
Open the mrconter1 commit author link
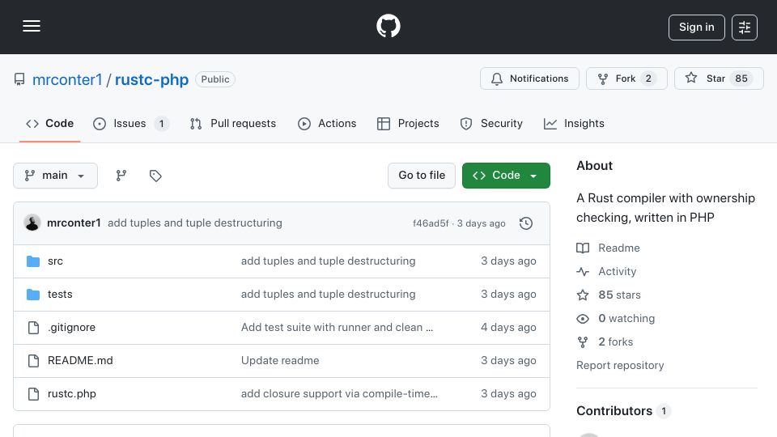coord(74,223)
